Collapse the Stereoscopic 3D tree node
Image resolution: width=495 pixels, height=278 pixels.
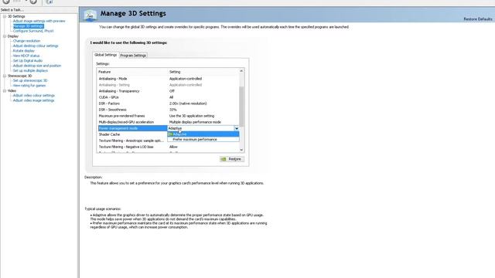(x=5, y=76)
